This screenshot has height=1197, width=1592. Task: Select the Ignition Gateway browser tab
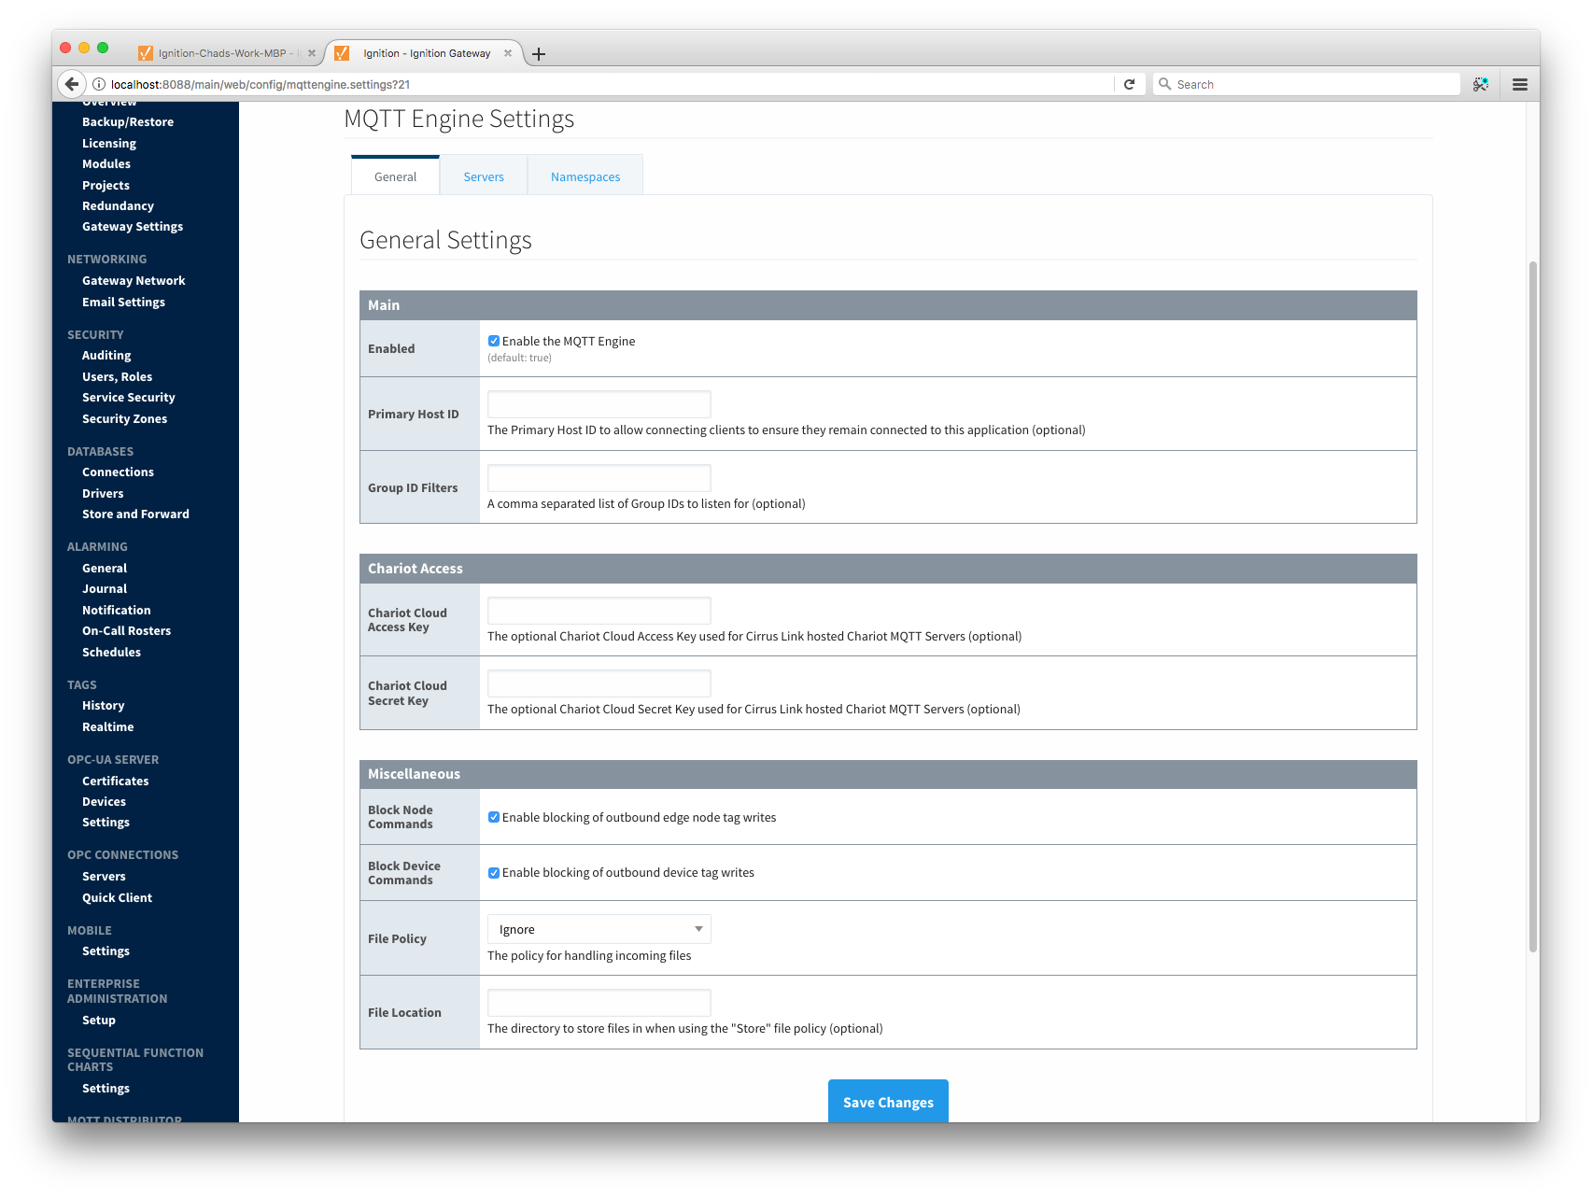tap(425, 53)
